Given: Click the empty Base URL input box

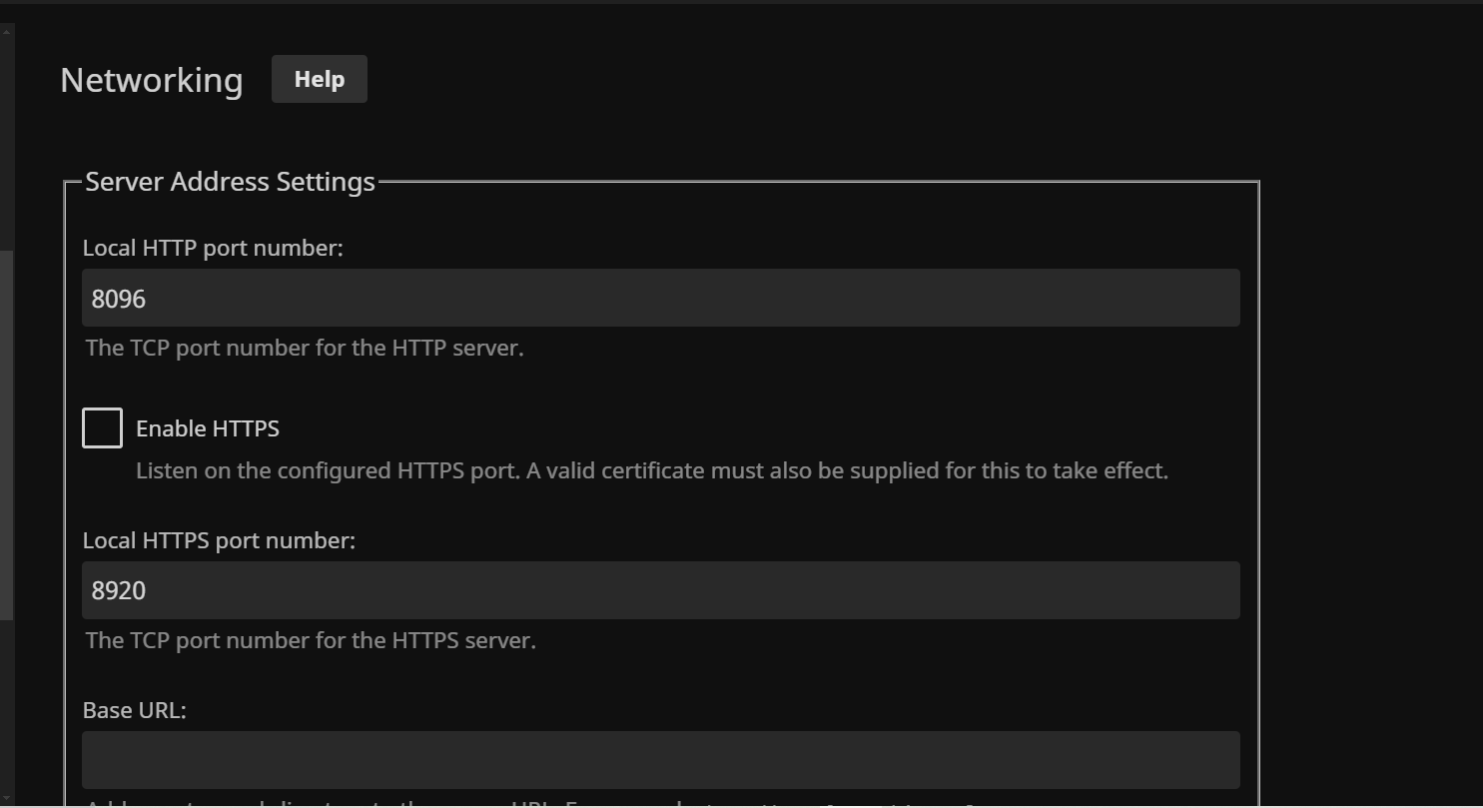Looking at the screenshot, I should (660, 760).
